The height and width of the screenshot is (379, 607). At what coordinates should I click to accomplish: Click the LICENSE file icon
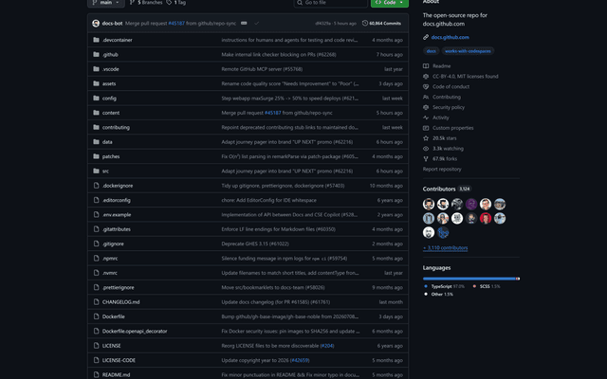tap(96, 346)
